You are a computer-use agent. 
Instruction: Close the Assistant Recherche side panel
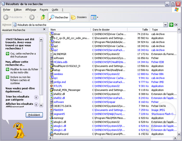point(44,30)
